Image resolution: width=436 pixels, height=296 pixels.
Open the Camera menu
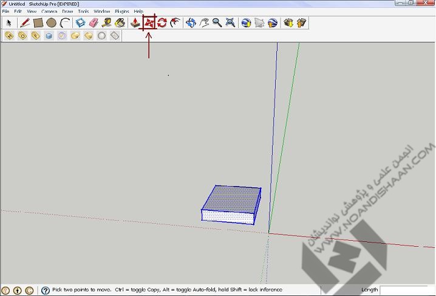[49, 12]
